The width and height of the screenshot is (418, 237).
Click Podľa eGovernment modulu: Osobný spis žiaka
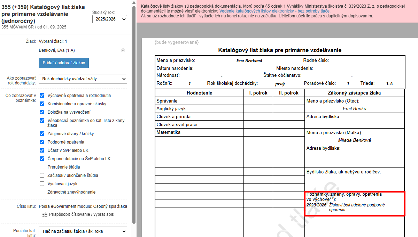pos(83,206)
